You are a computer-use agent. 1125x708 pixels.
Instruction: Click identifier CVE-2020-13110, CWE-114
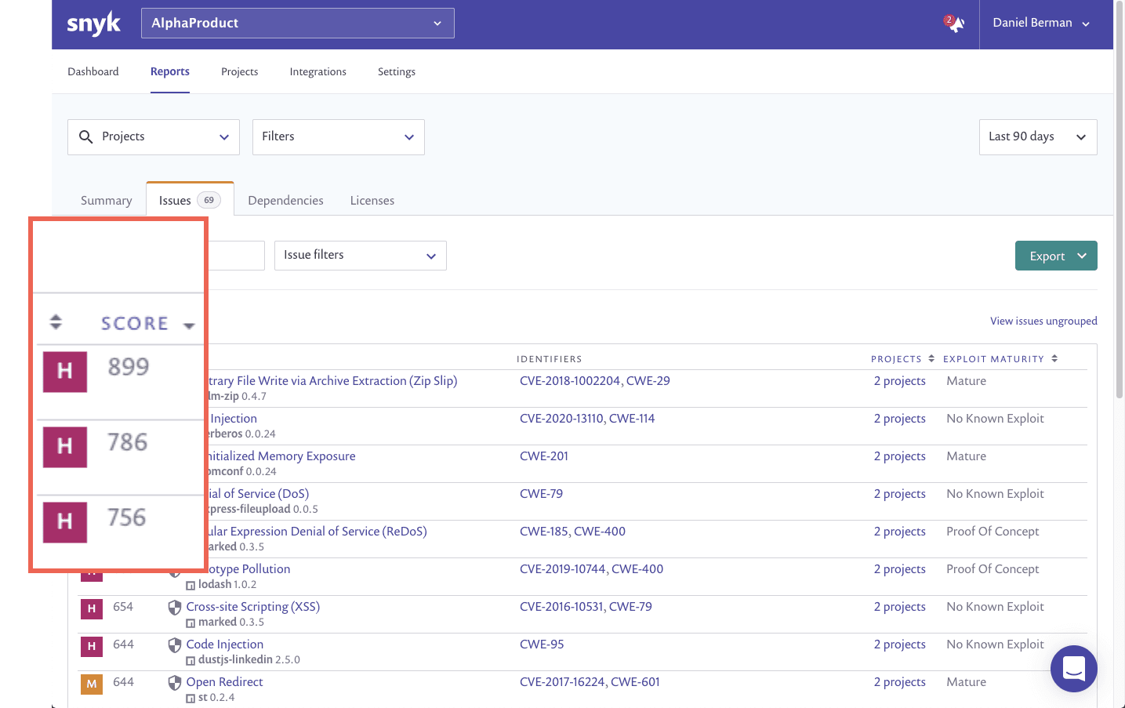587,419
